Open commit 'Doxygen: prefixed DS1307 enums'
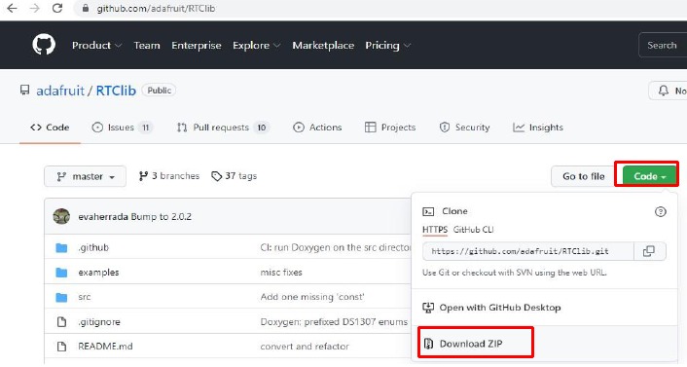Screen dimensions: 687x367 pyautogui.click(x=334, y=322)
